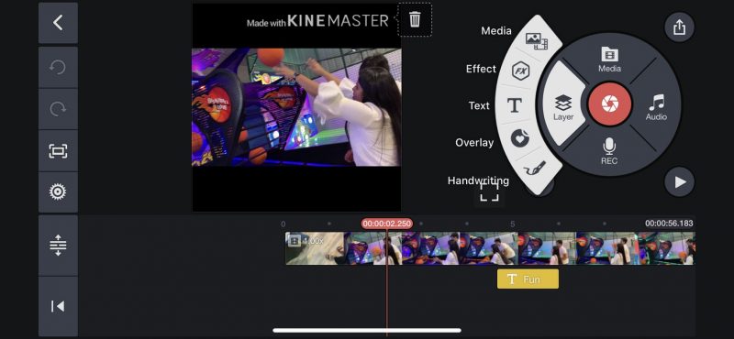The image size is (734, 339).
Task: Jump to start of timeline
Action: pos(58,306)
